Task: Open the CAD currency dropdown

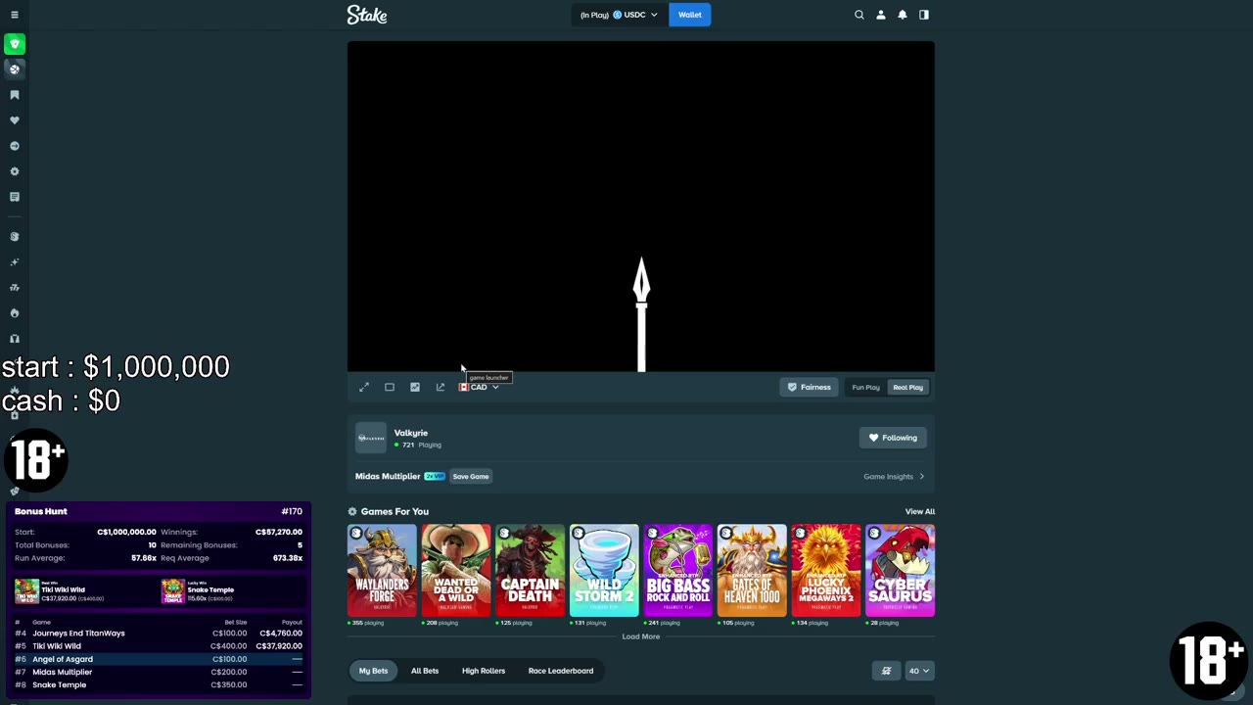Action: point(479,388)
